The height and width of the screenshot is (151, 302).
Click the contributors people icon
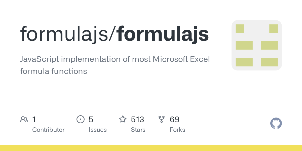click(x=24, y=119)
